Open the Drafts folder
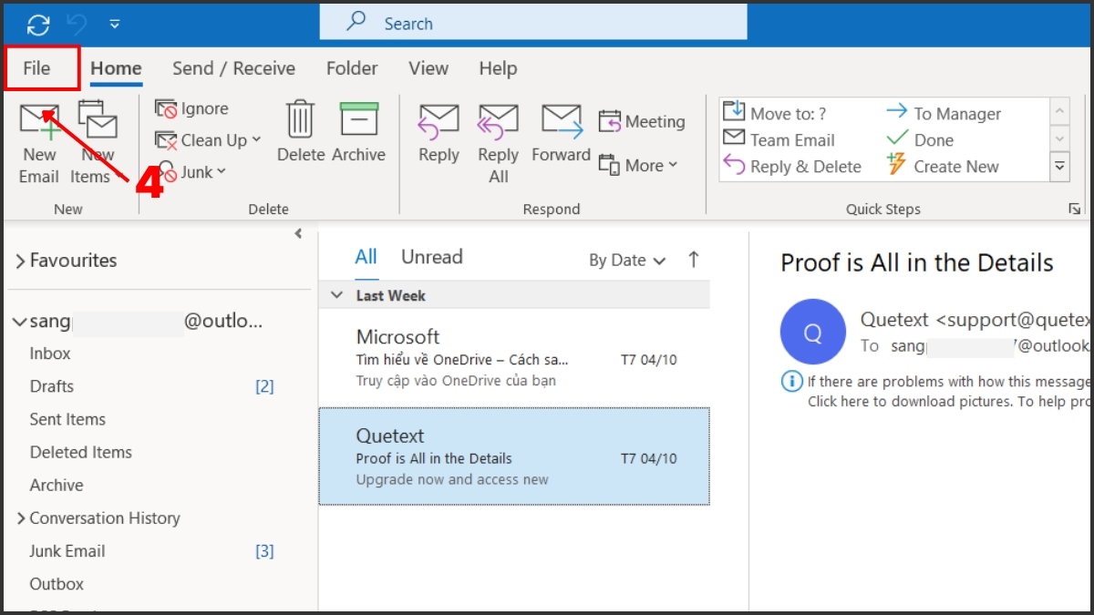 [52, 386]
